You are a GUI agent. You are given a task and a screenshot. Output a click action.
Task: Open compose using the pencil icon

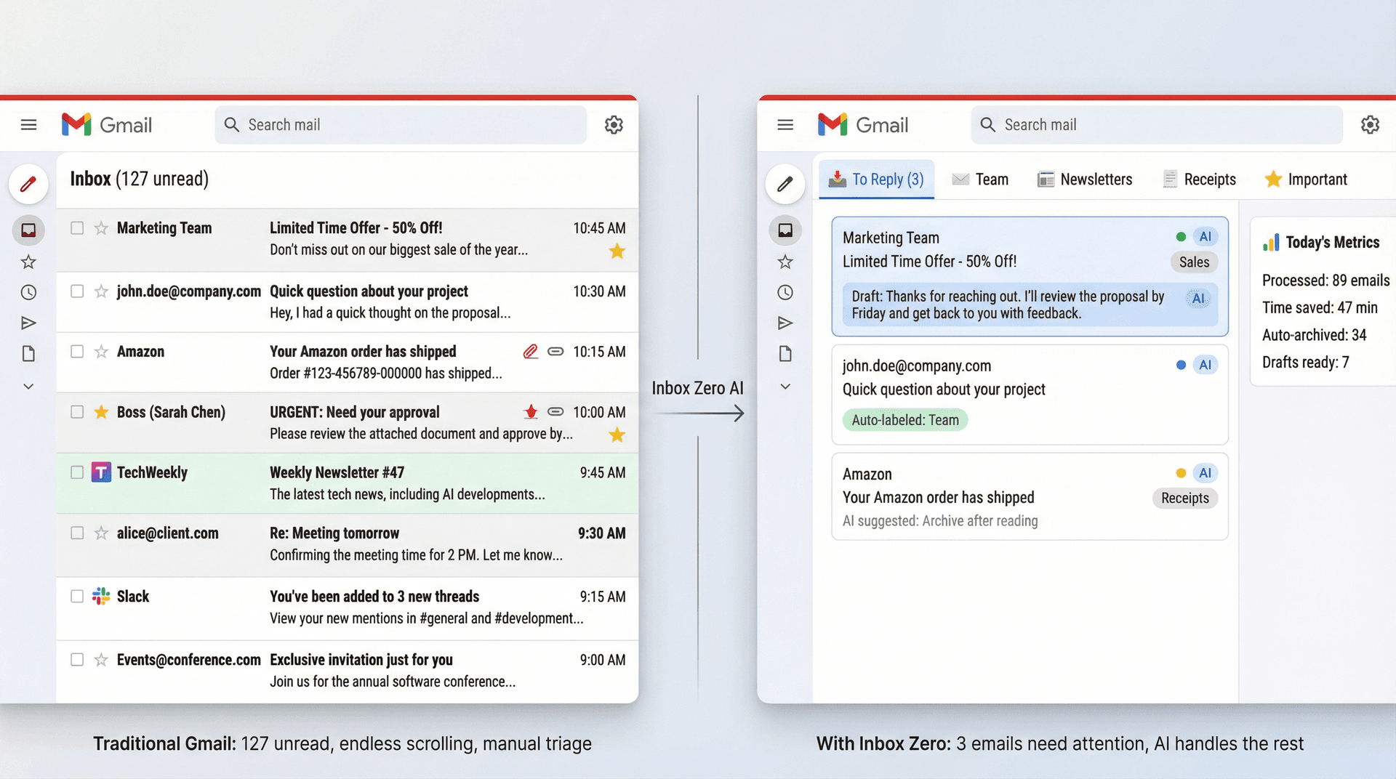point(28,184)
